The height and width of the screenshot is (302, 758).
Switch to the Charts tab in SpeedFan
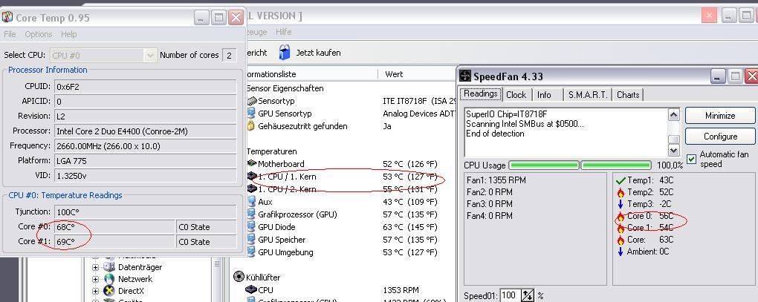pyautogui.click(x=628, y=94)
